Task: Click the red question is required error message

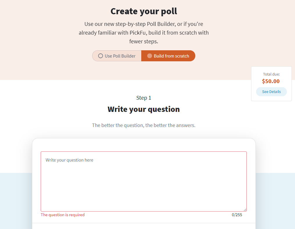Action: (x=62, y=215)
